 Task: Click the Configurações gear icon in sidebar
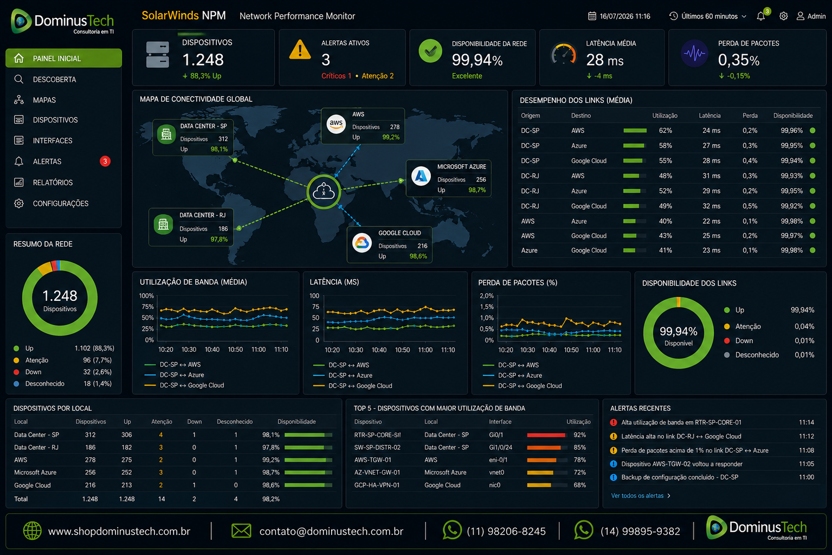click(19, 203)
